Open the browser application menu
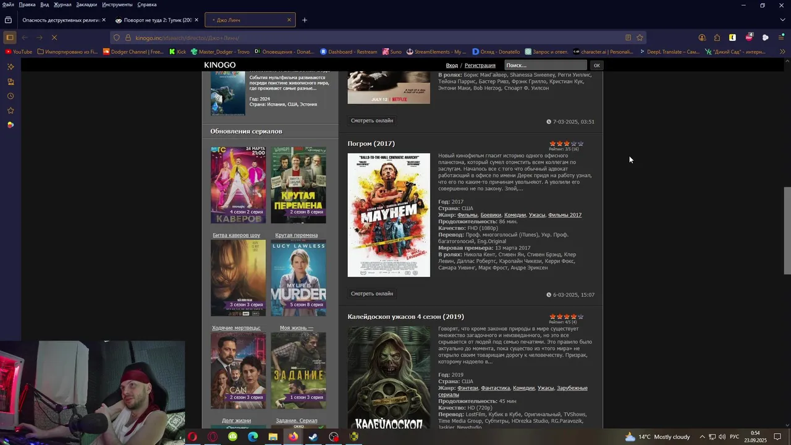The image size is (791, 445). (781, 38)
